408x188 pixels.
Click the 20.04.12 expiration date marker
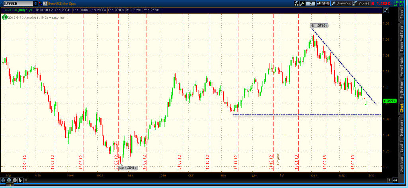(x=24, y=162)
